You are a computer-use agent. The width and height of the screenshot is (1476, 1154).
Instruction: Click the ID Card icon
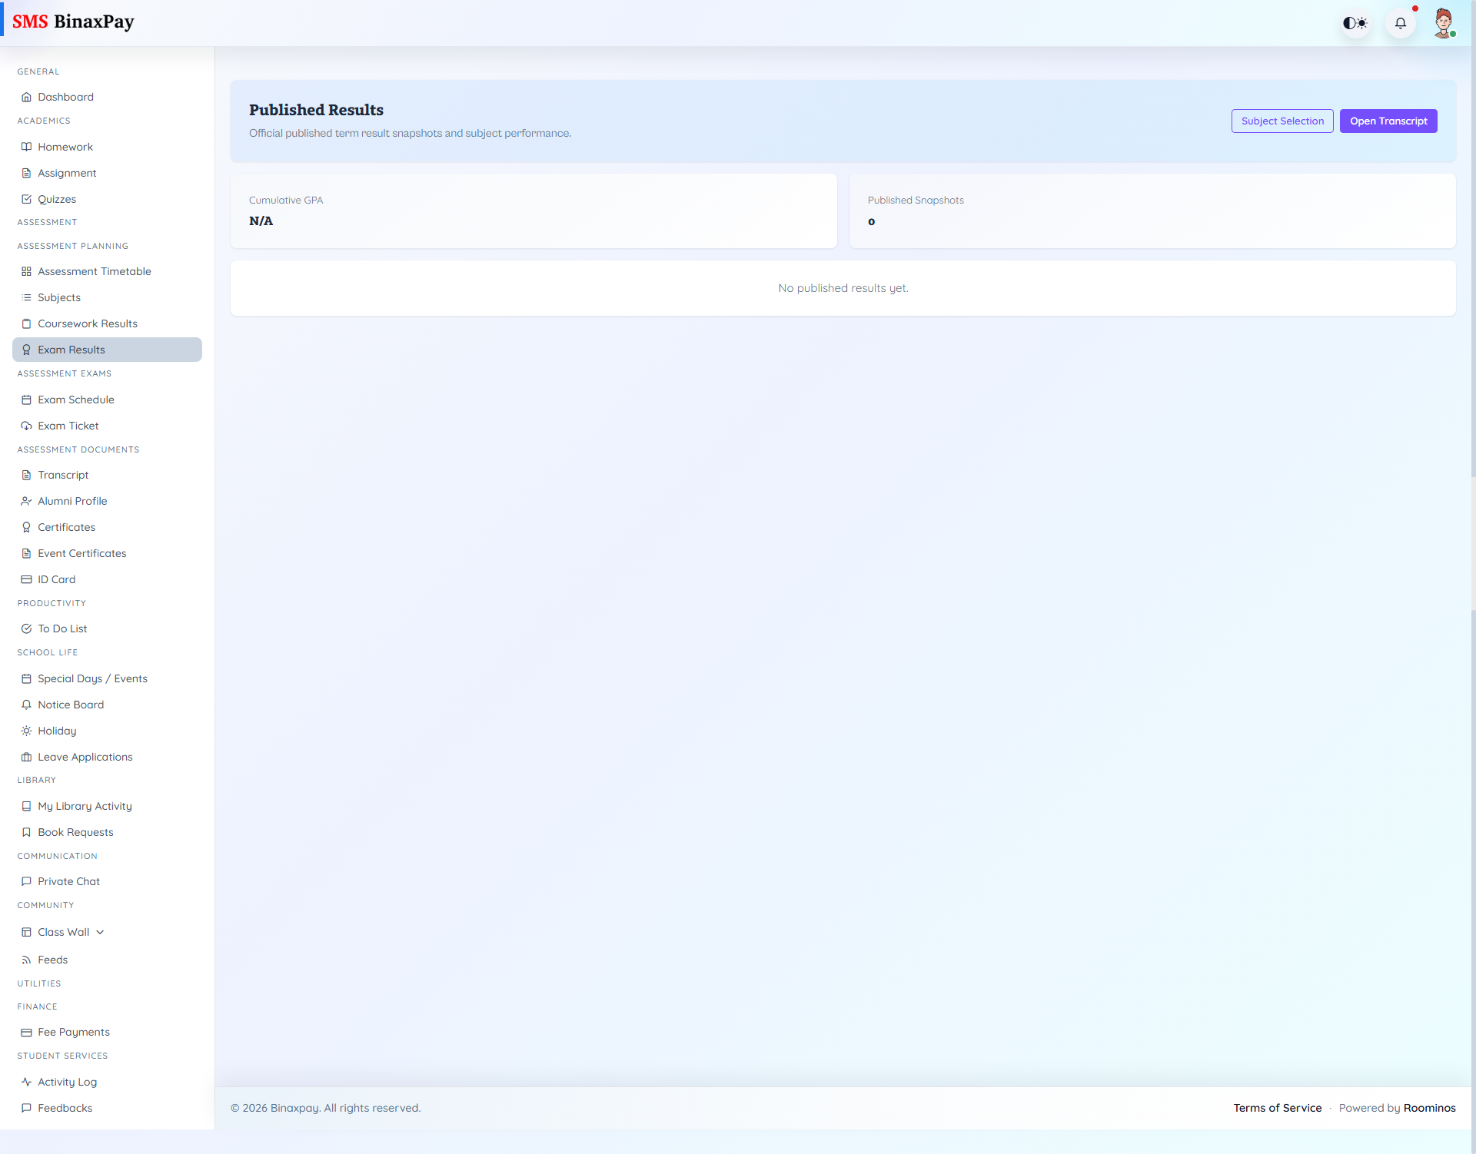[26, 579]
